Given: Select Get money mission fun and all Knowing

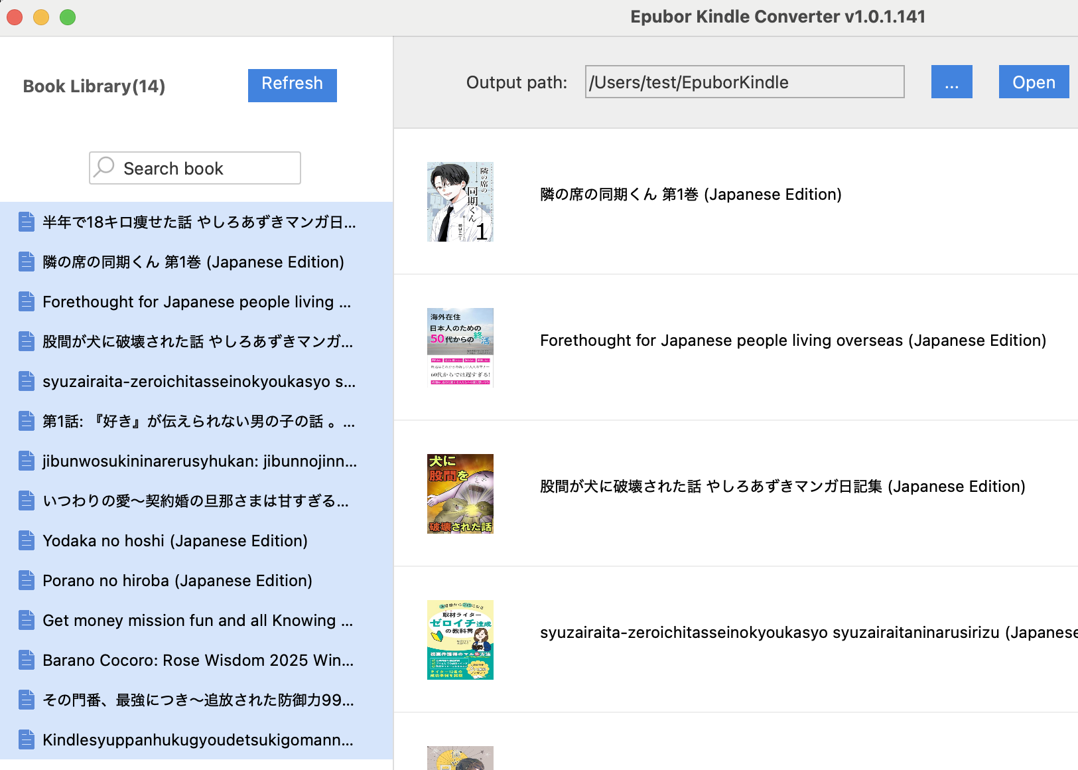Looking at the screenshot, I should coord(196,620).
